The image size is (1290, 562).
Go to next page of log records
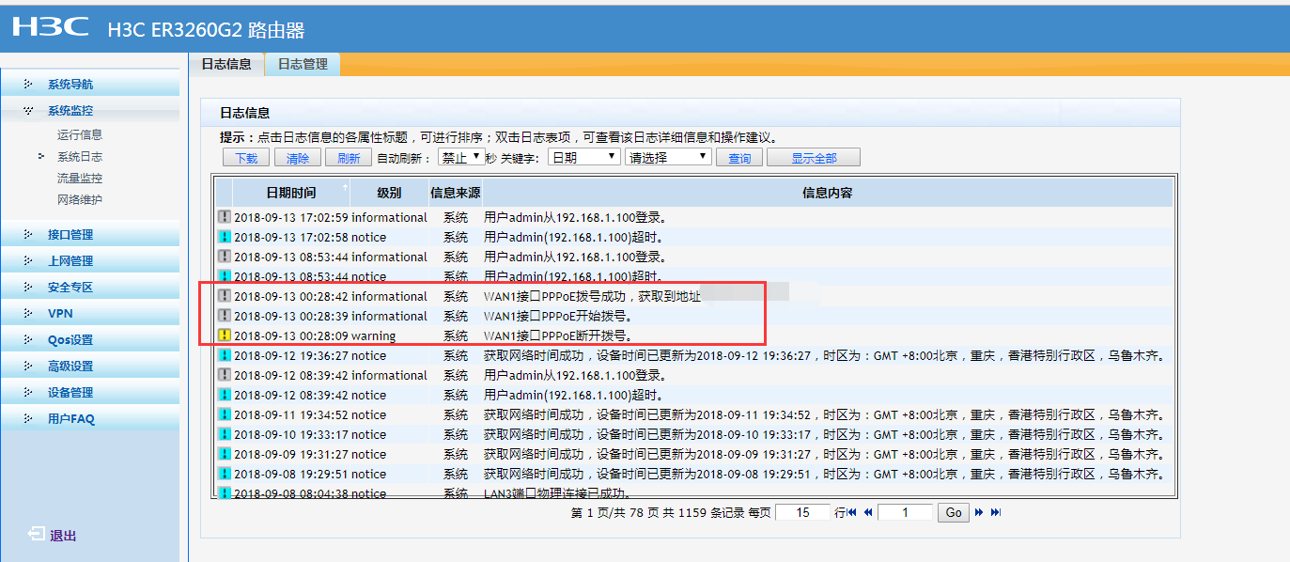[979, 512]
